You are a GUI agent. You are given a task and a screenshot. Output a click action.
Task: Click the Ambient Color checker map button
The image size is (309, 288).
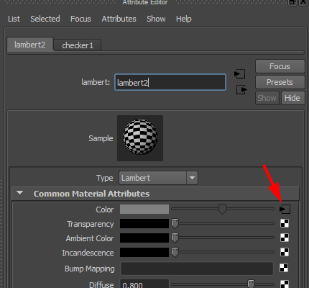pos(285,238)
